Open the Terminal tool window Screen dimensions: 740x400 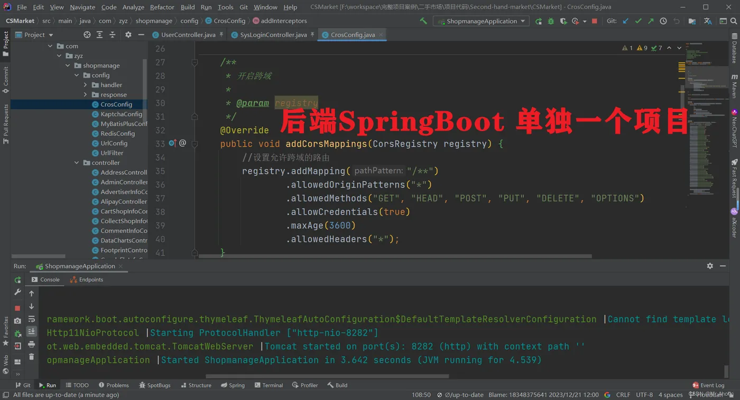269,385
